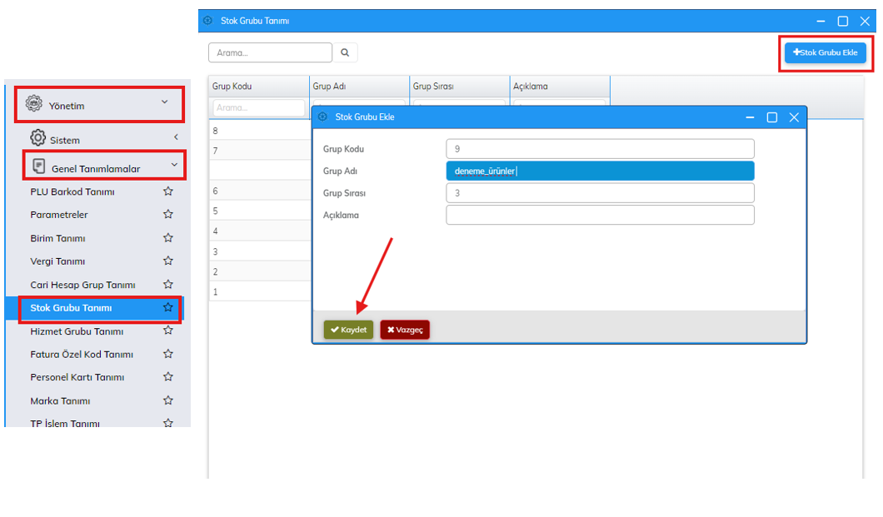Viewport: 883px width, 517px height.
Task: Star the Birim Tanımı menu item
Action: pyautogui.click(x=168, y=238)
